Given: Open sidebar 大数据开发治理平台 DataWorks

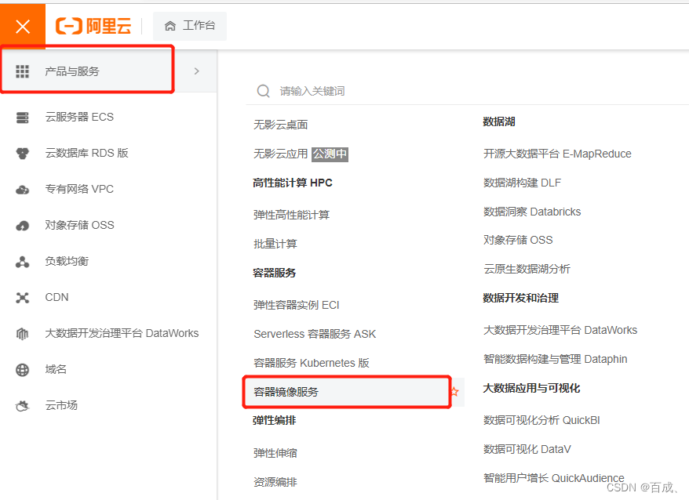Looking at the screenshot, I should [x=122, y=333].
